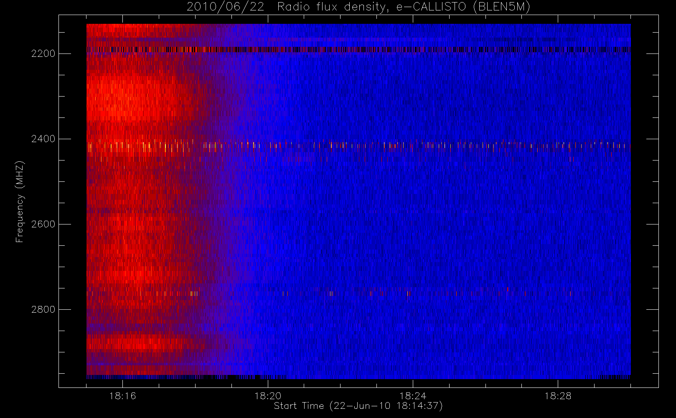This screenshot has width=676, height=418.
Task: Click the 'Frequency (MHZ)' axis label
Action: pyautogui.click(x=20, y=201)
